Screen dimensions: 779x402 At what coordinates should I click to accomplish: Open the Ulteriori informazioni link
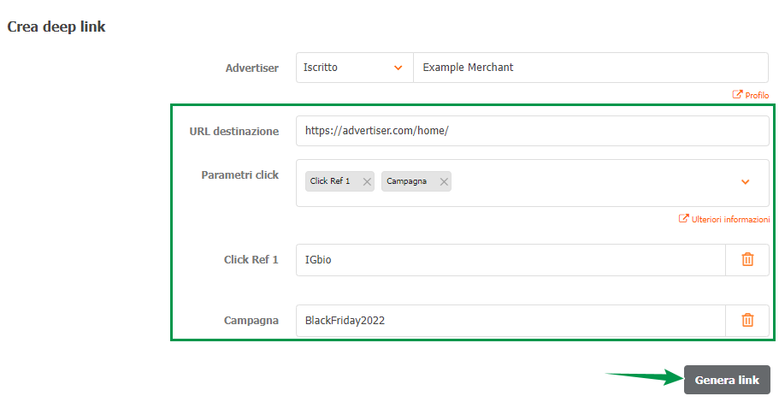(x=729, y=220)
